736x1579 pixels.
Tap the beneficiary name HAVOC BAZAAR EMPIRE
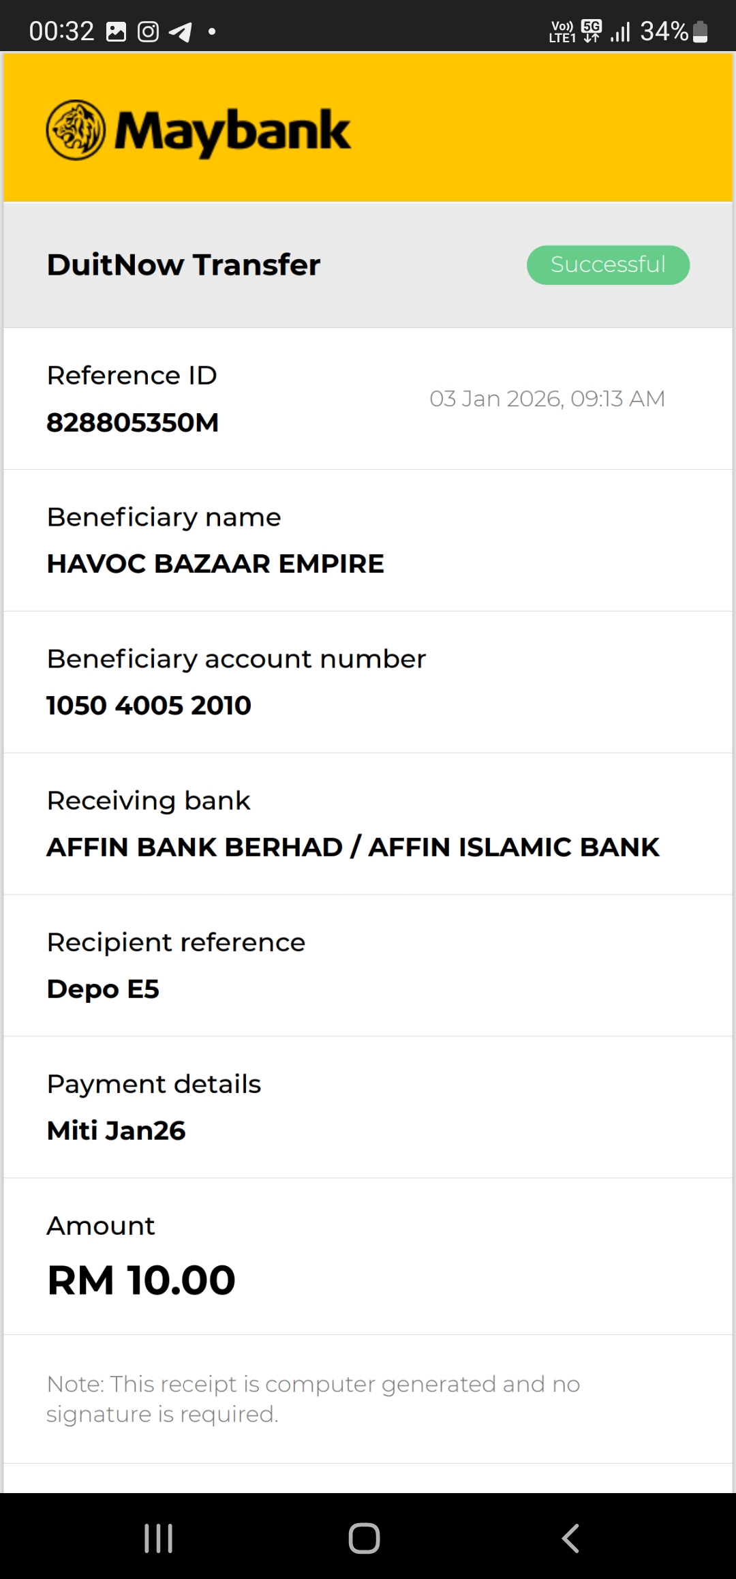click(215, 564)
